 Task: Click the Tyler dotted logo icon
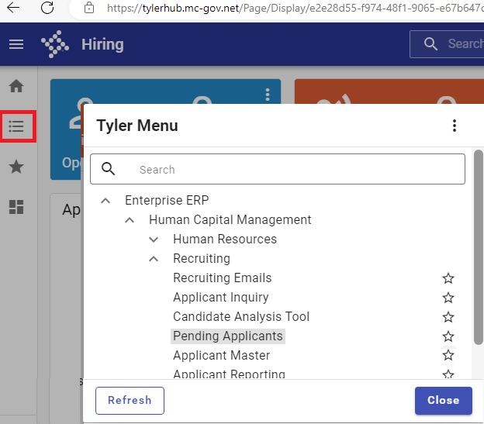[55, 44]
